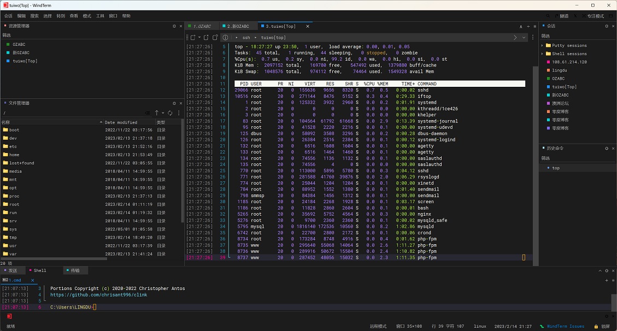This screenshot has width=617, height=331.
Task: Click the WindTerm Issues link
Action: coord(566,326)
